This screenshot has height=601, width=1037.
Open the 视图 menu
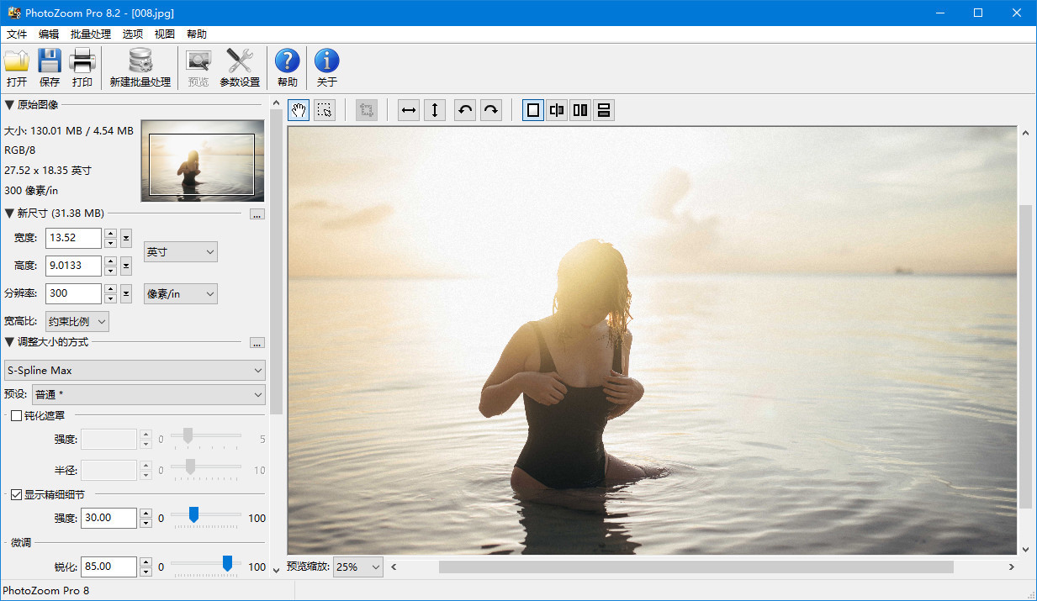click(x=165, y=34)
